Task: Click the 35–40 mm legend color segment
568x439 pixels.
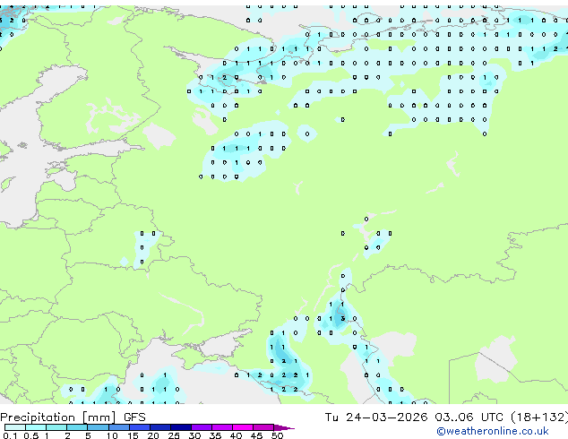Action: coord(221,427)
